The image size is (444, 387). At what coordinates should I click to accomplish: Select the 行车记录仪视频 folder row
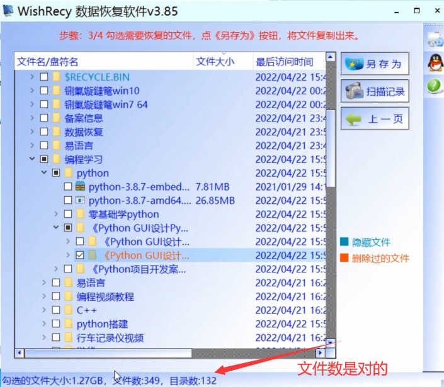(170, 337)
